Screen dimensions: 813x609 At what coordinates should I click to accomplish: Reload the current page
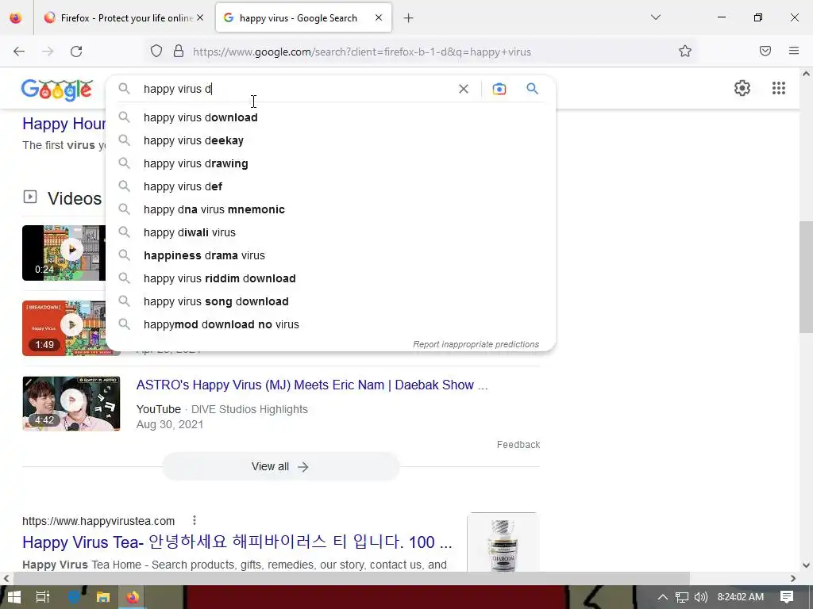point(76,52)
